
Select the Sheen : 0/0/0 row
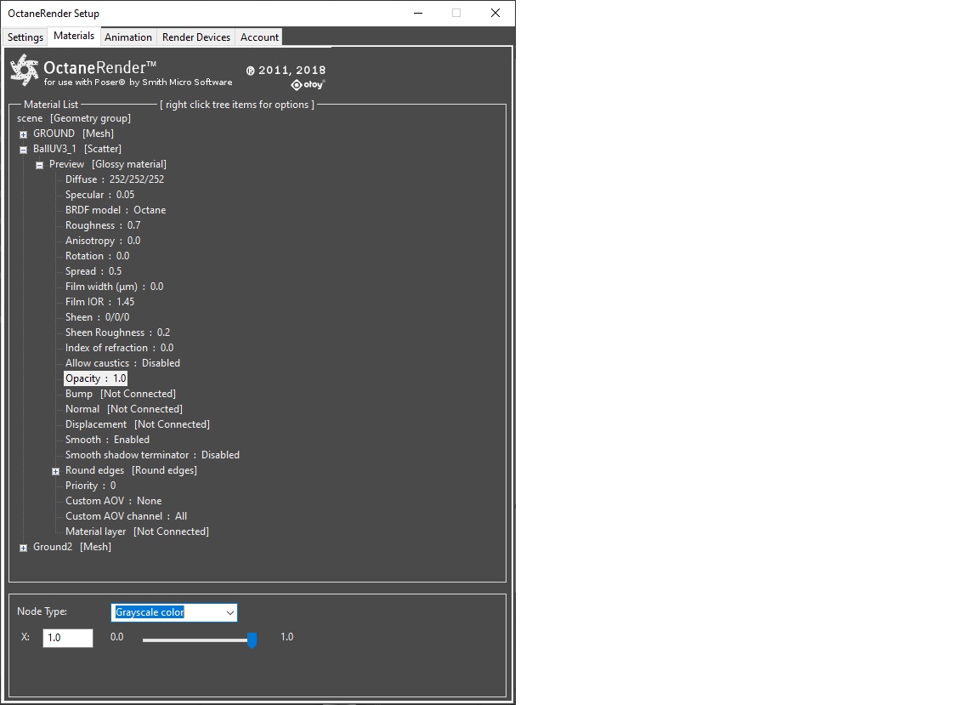point(98,317)
